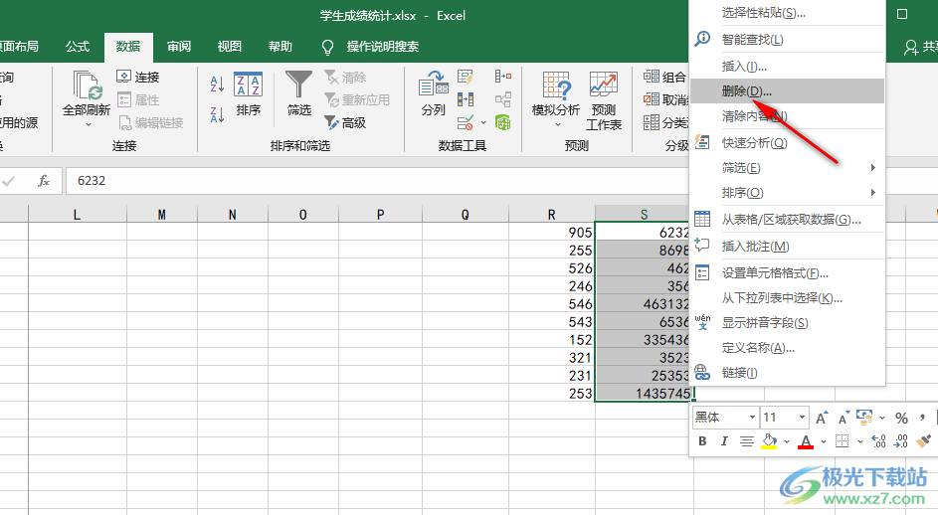Choose 设置单元格格式 from context menu
The image size is (938, 515).
[x=787, y=272]
